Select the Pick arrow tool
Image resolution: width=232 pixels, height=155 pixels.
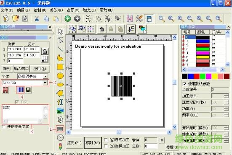(x=60, y=31)
